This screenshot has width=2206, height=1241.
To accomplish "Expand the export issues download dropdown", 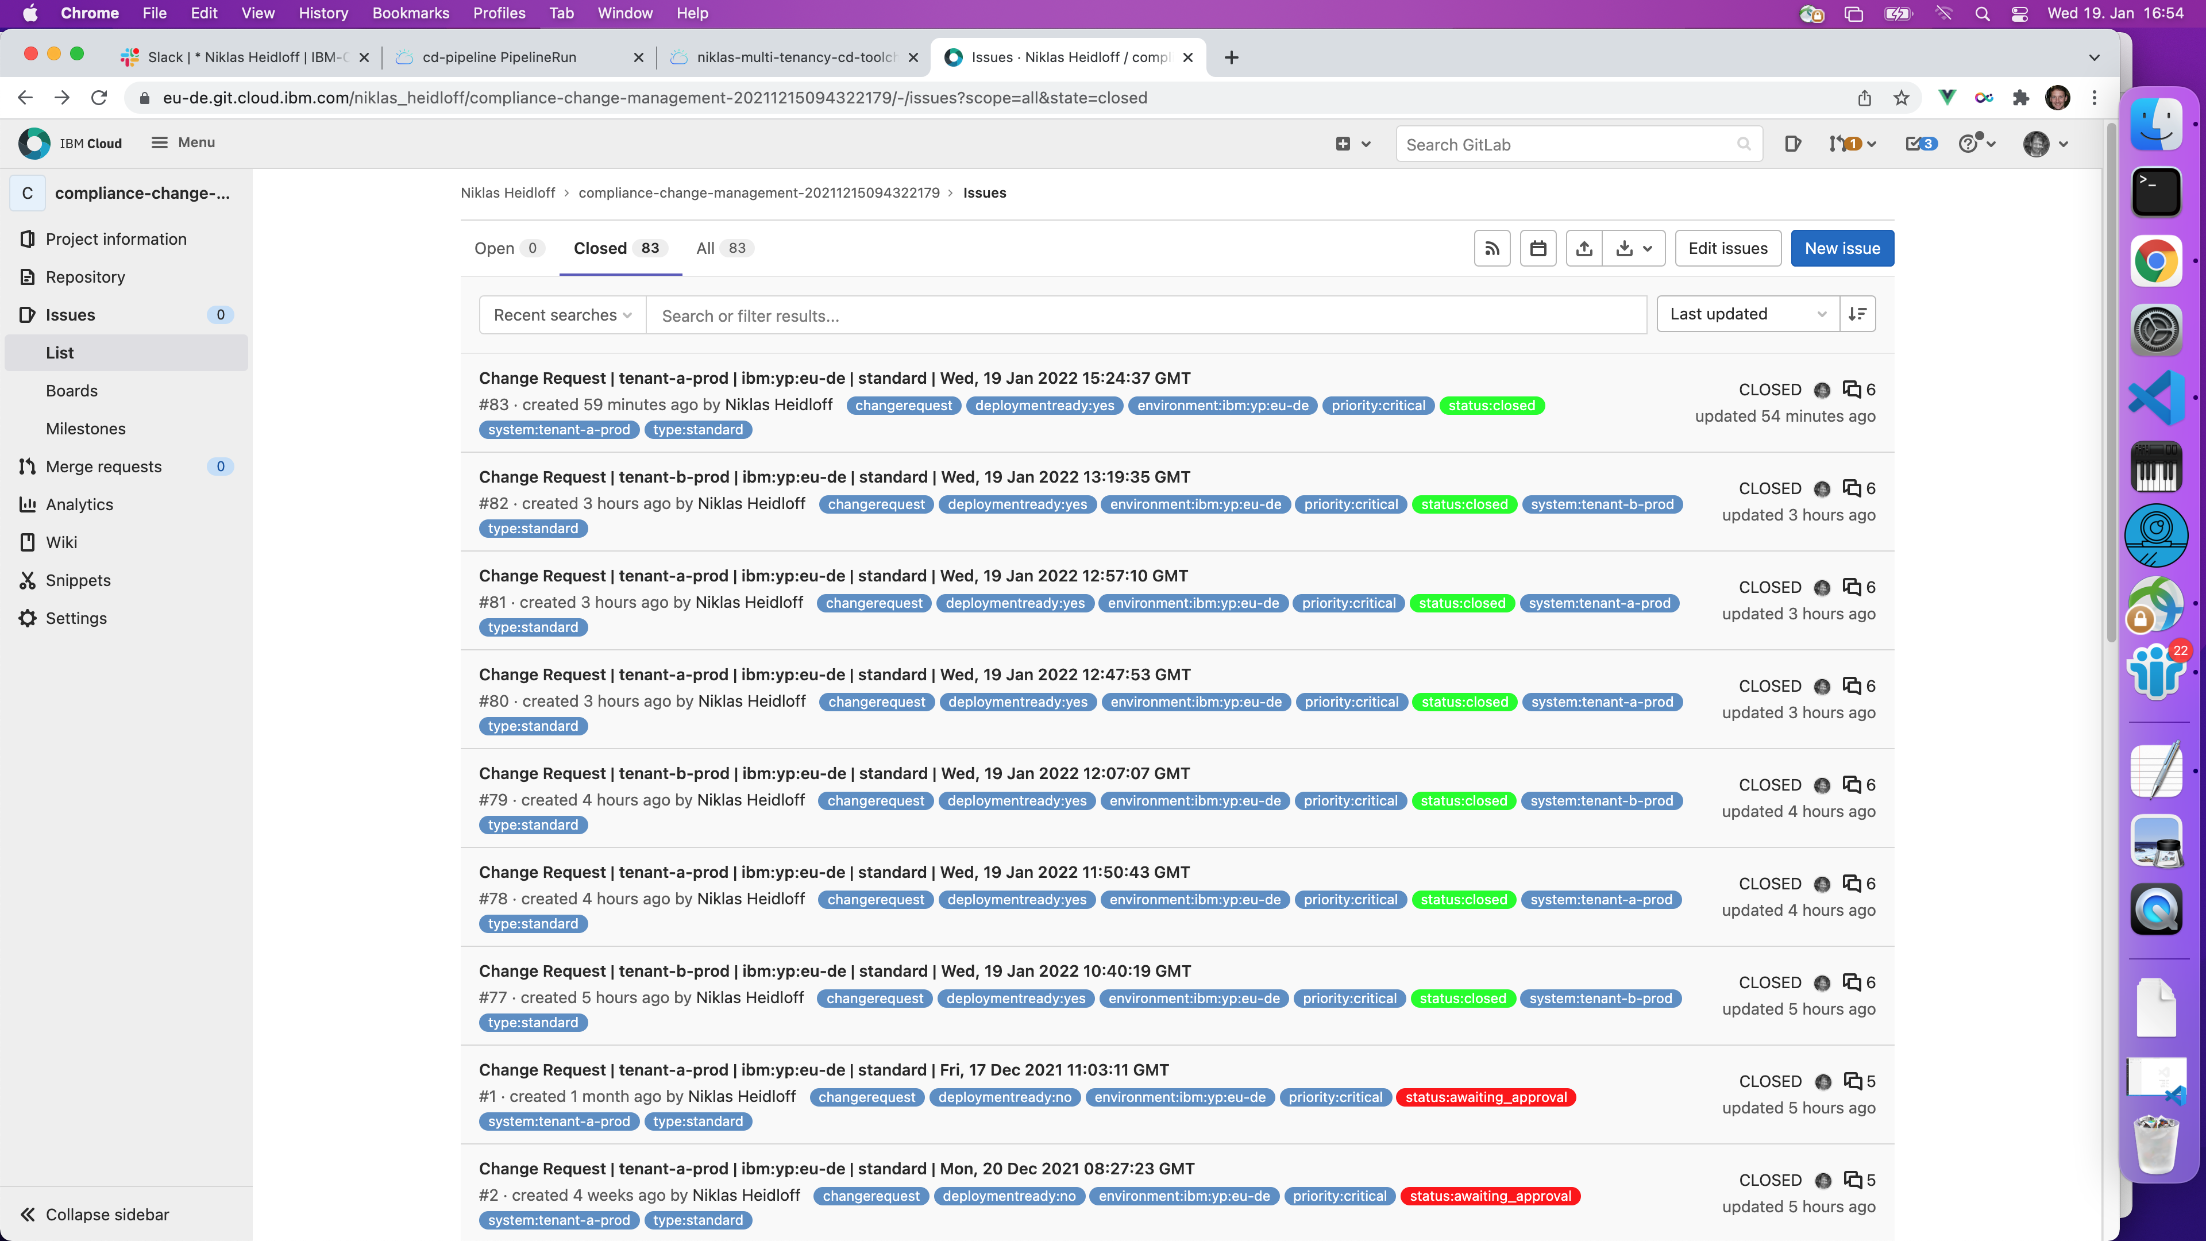I will pyautogui.click(x=1634, y=248).
